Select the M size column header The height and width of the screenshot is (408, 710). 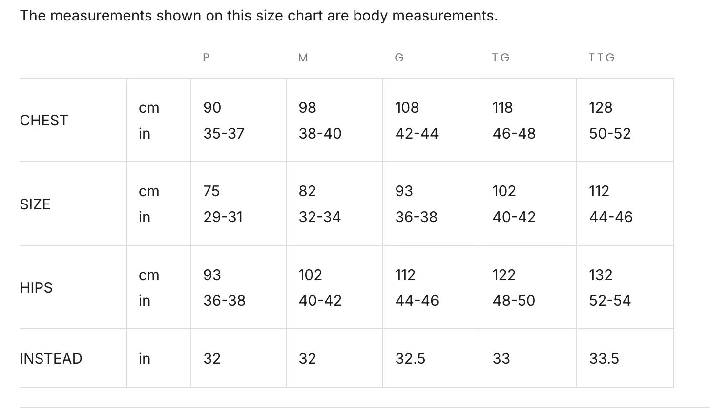click(x=303, y=58)
